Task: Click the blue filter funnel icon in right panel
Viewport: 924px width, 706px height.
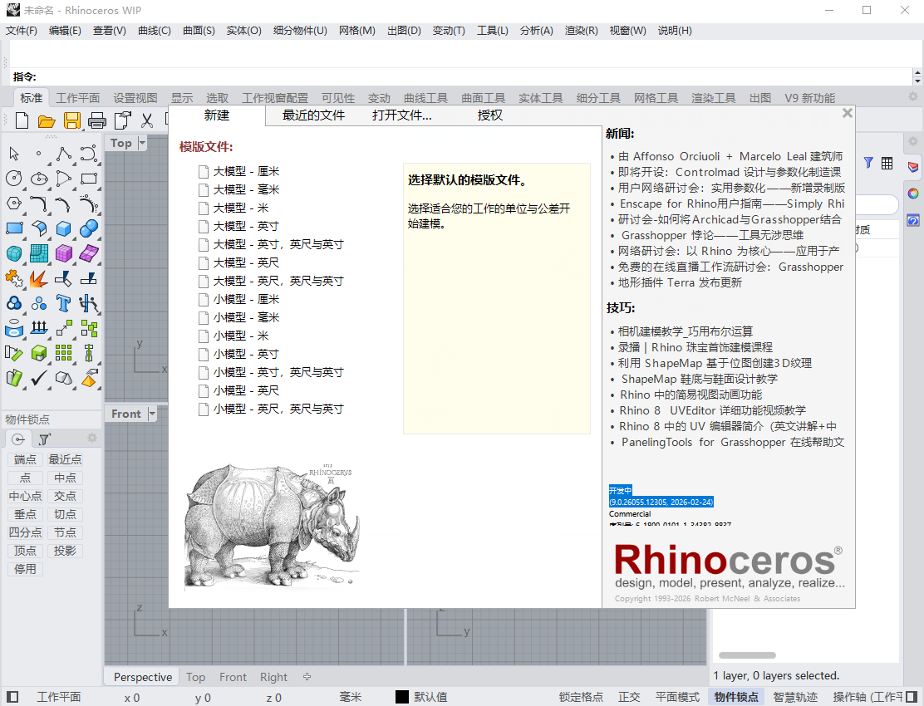Action: coord(868,163)
